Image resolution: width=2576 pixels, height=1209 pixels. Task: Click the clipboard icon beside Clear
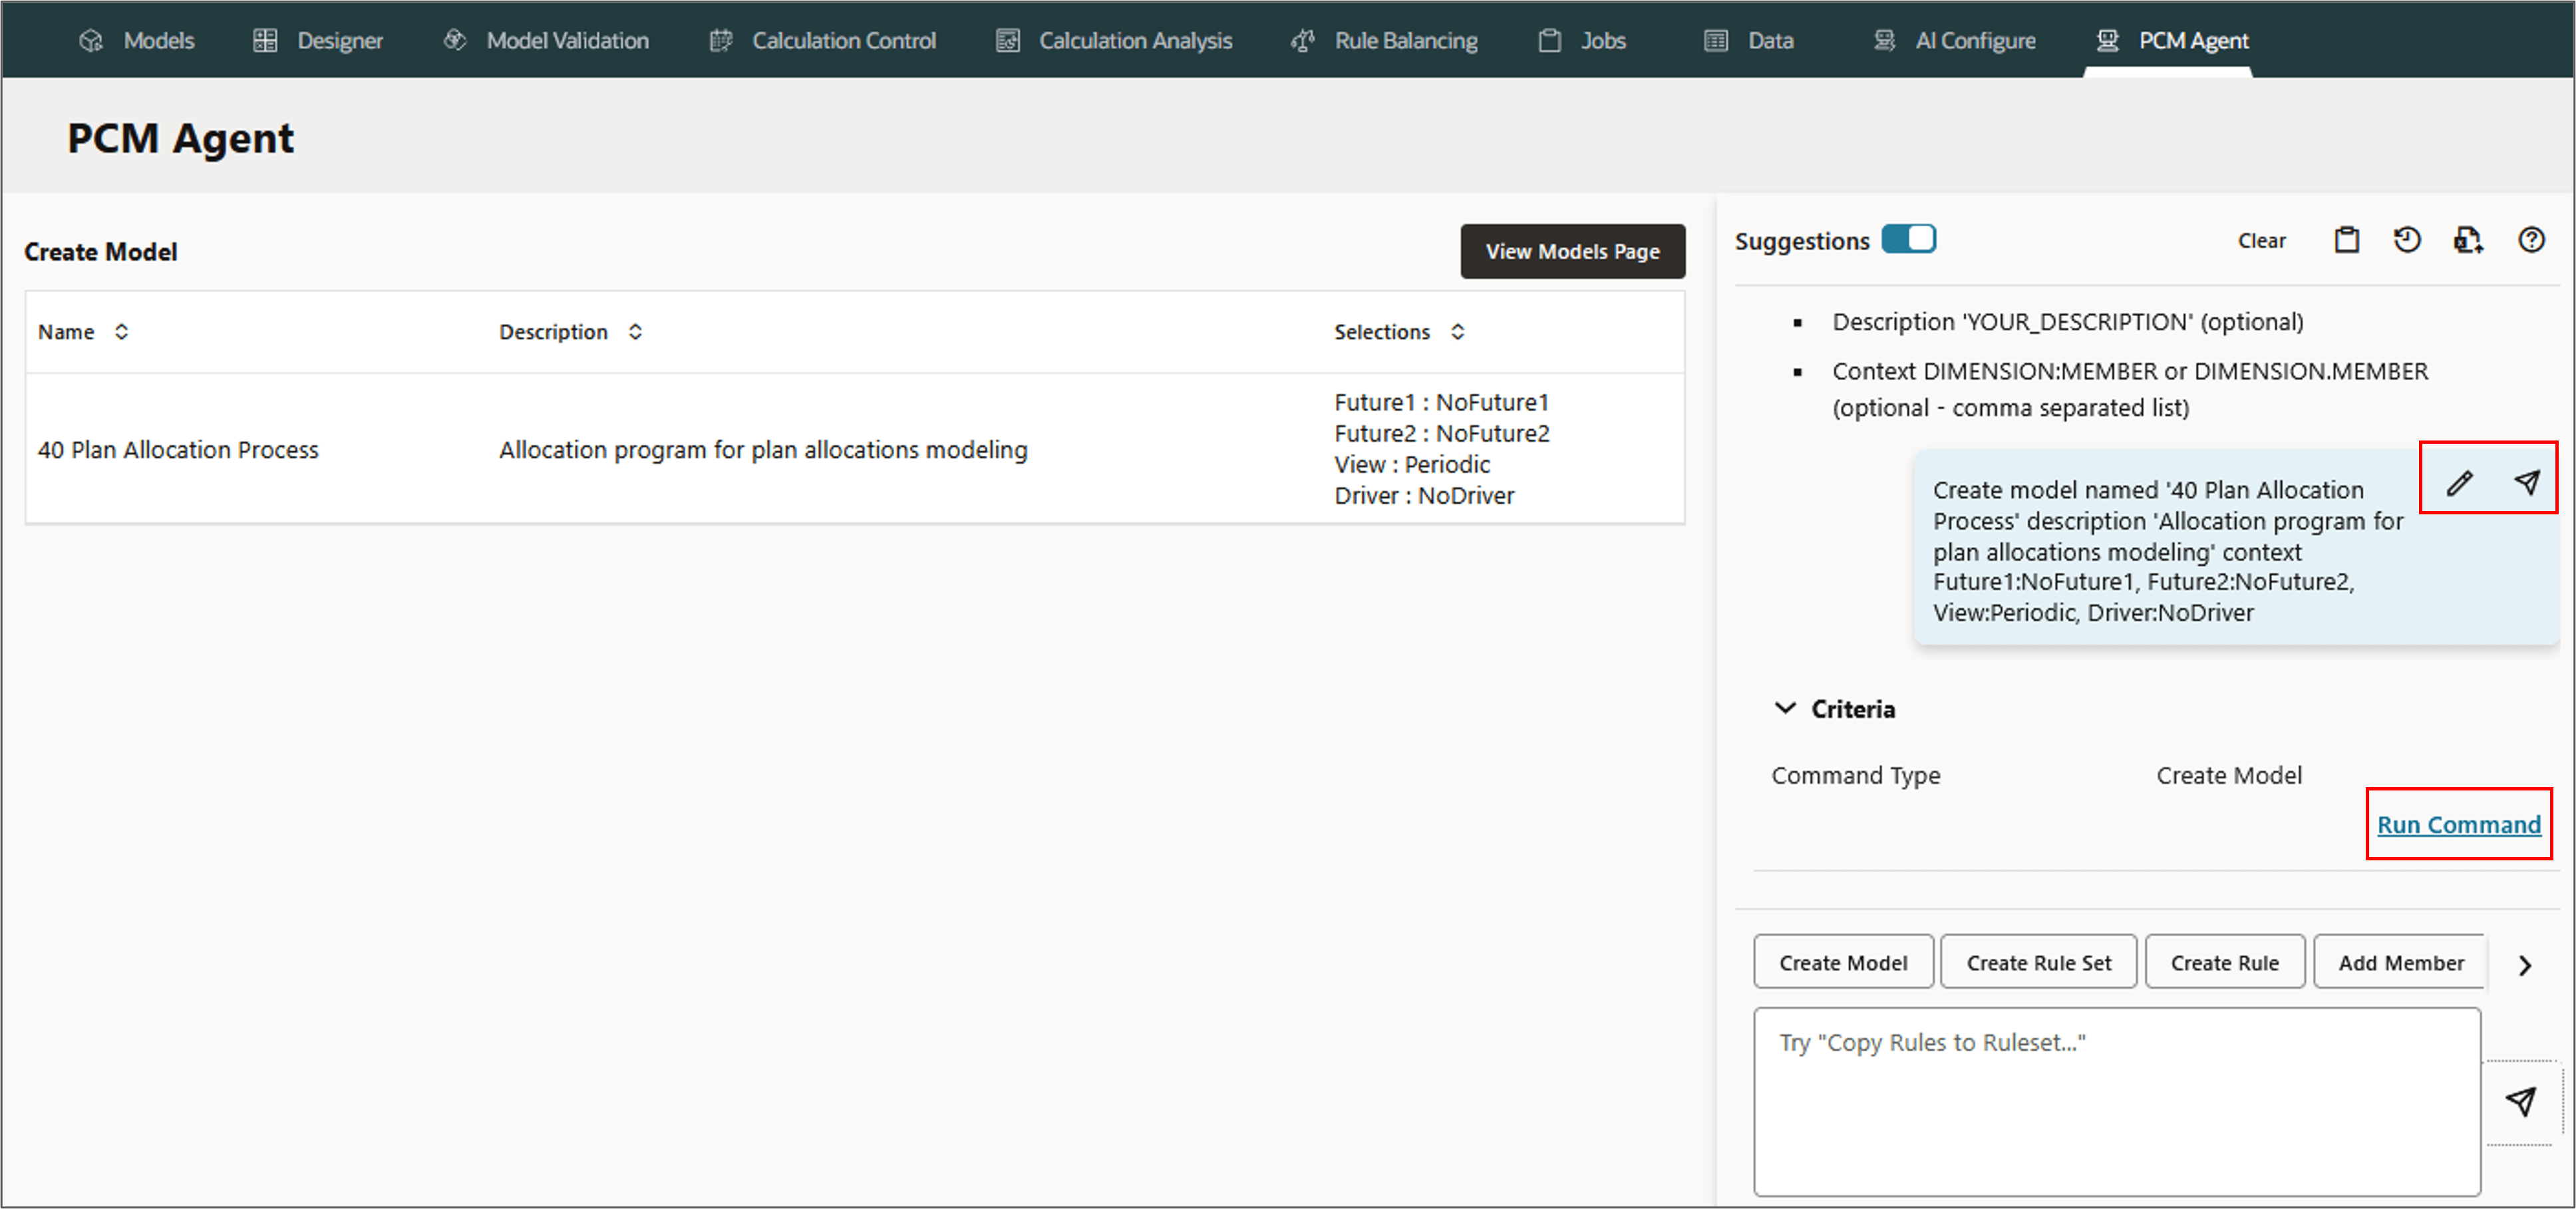click(2346, 240)
